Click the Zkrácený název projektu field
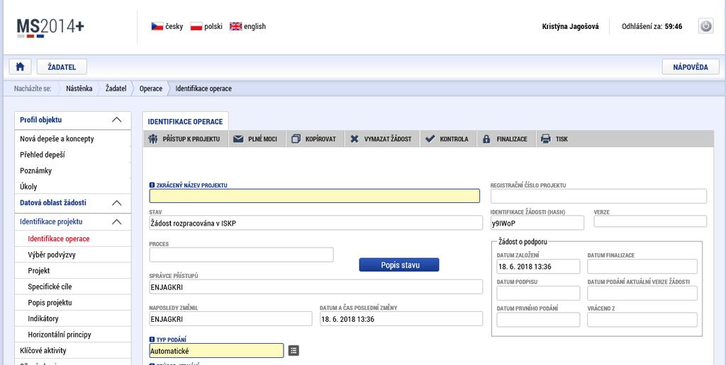 [314, 196]
